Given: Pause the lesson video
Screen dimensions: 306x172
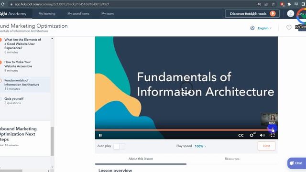Looking at the screenshot, I should tap(100, 135).
